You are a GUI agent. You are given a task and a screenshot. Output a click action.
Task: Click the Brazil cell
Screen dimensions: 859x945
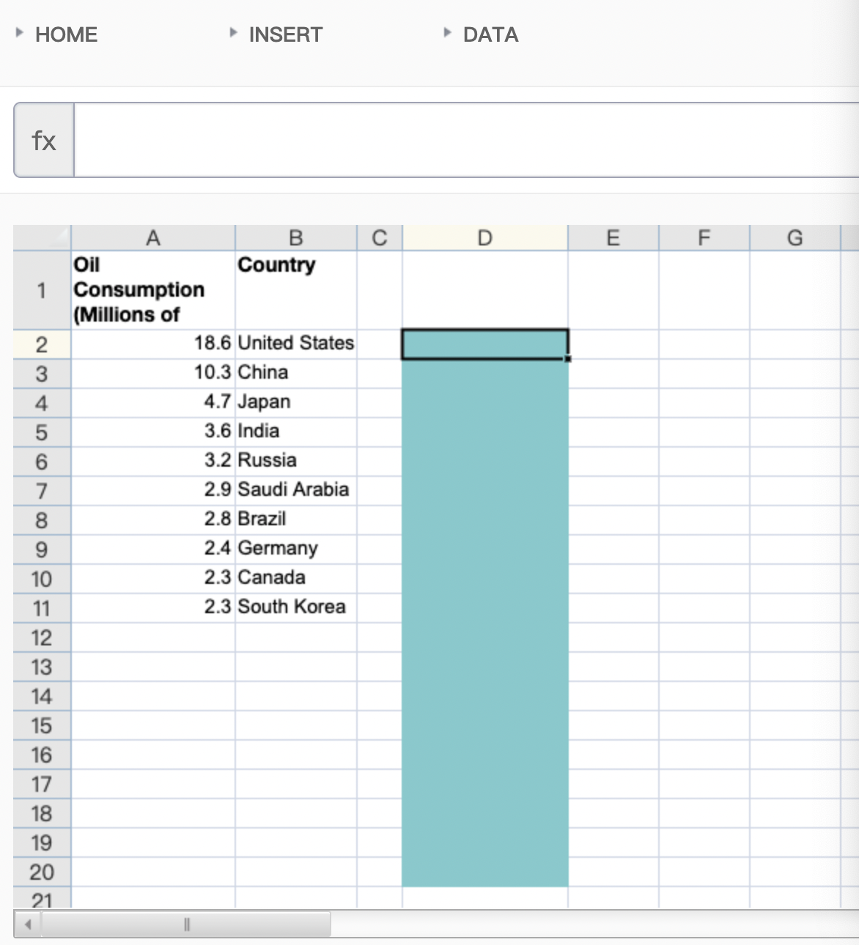coord(296,520)
